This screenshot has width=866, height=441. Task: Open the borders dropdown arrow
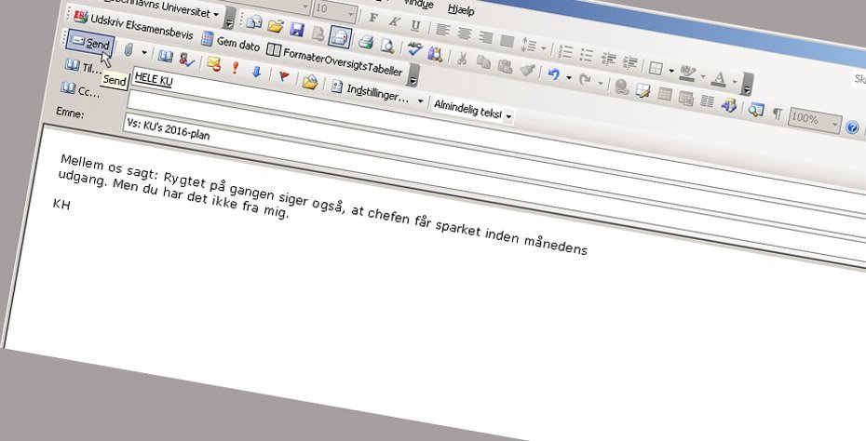pos(671,71)
